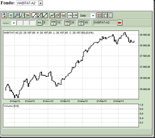Click the 27.000,00 price axis label

point(145,67)
